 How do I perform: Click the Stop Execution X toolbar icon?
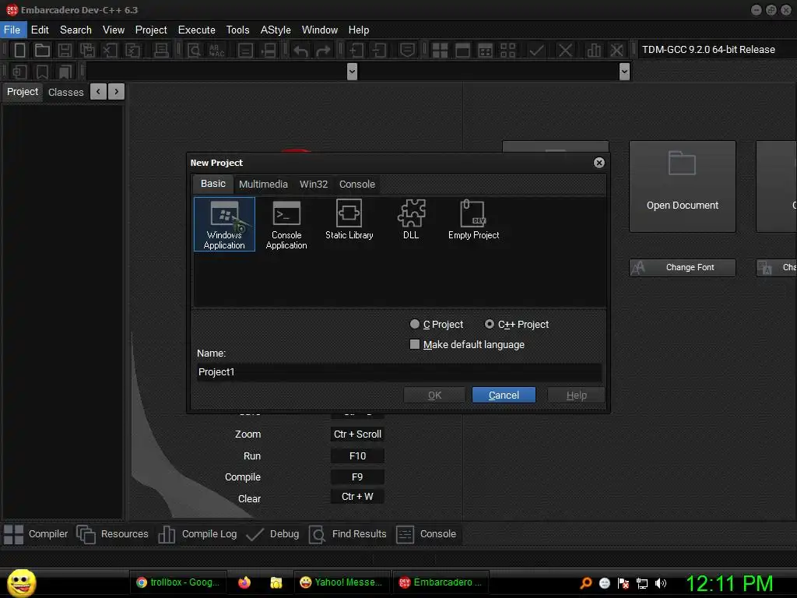pyautogui.click(x=565, y=50)
